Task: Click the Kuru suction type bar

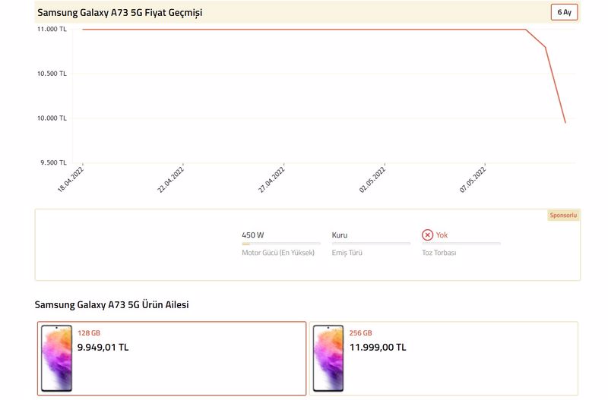Action: [371, 244]
